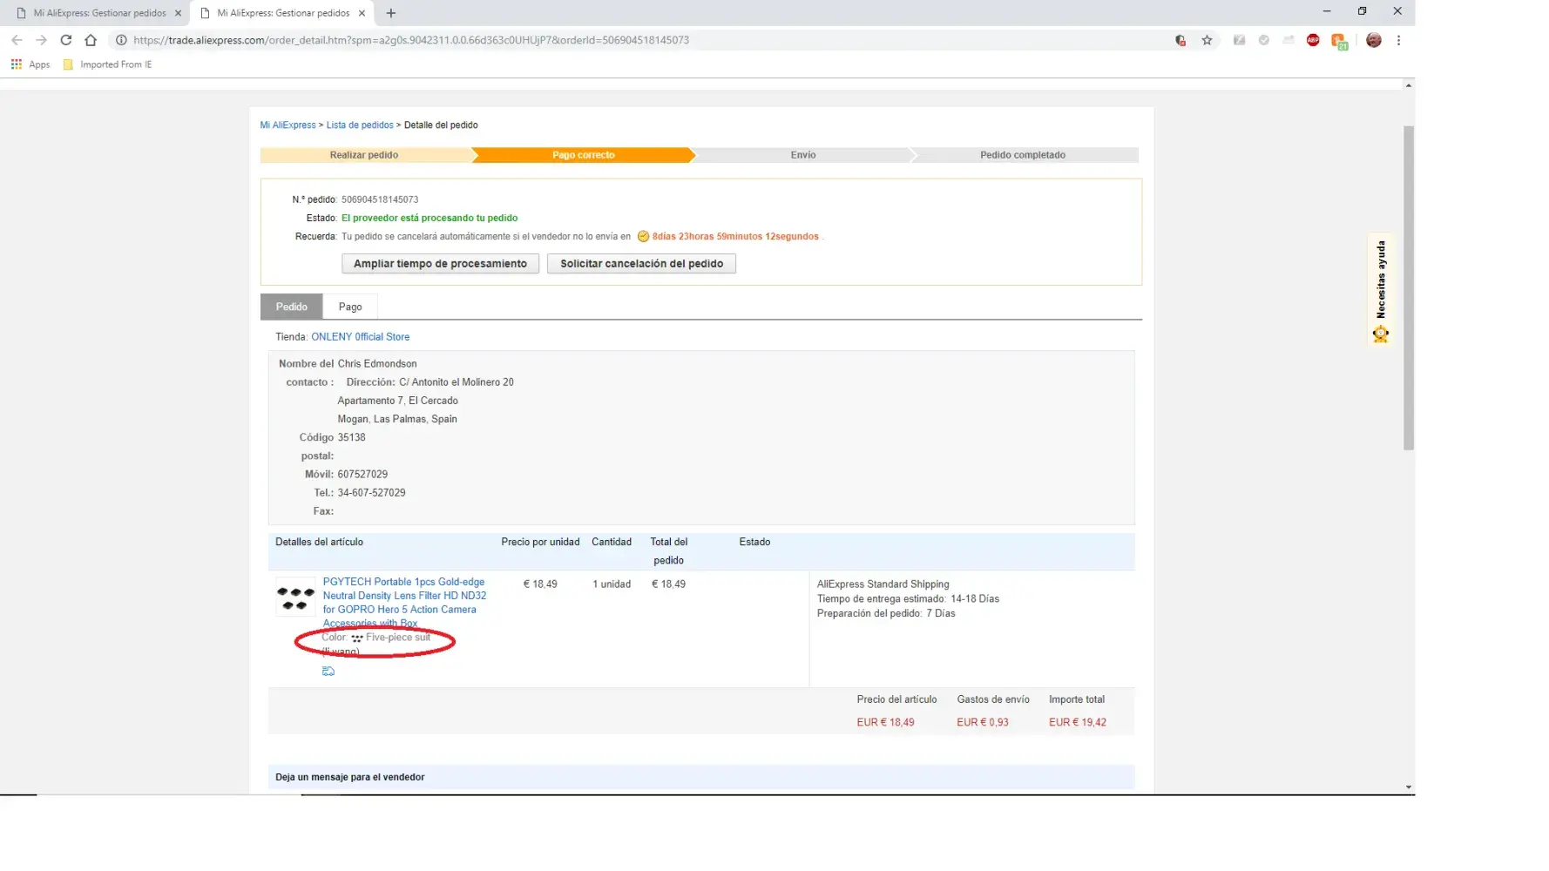This screenshot has width=1549, height=871.
Task: Select the first AliExpress browser tab
Action: click(x=98, y=13)
